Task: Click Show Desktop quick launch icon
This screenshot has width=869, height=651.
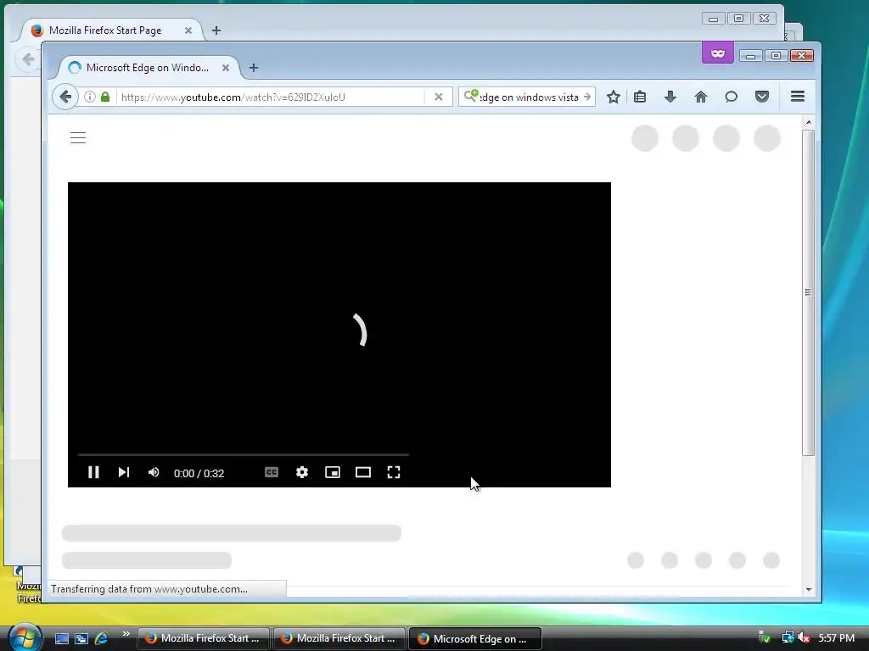Action: [61, 638]
